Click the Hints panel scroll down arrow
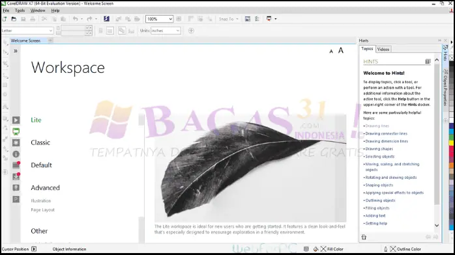Screen dimensions: 455x255 click(x=437, y=225)
